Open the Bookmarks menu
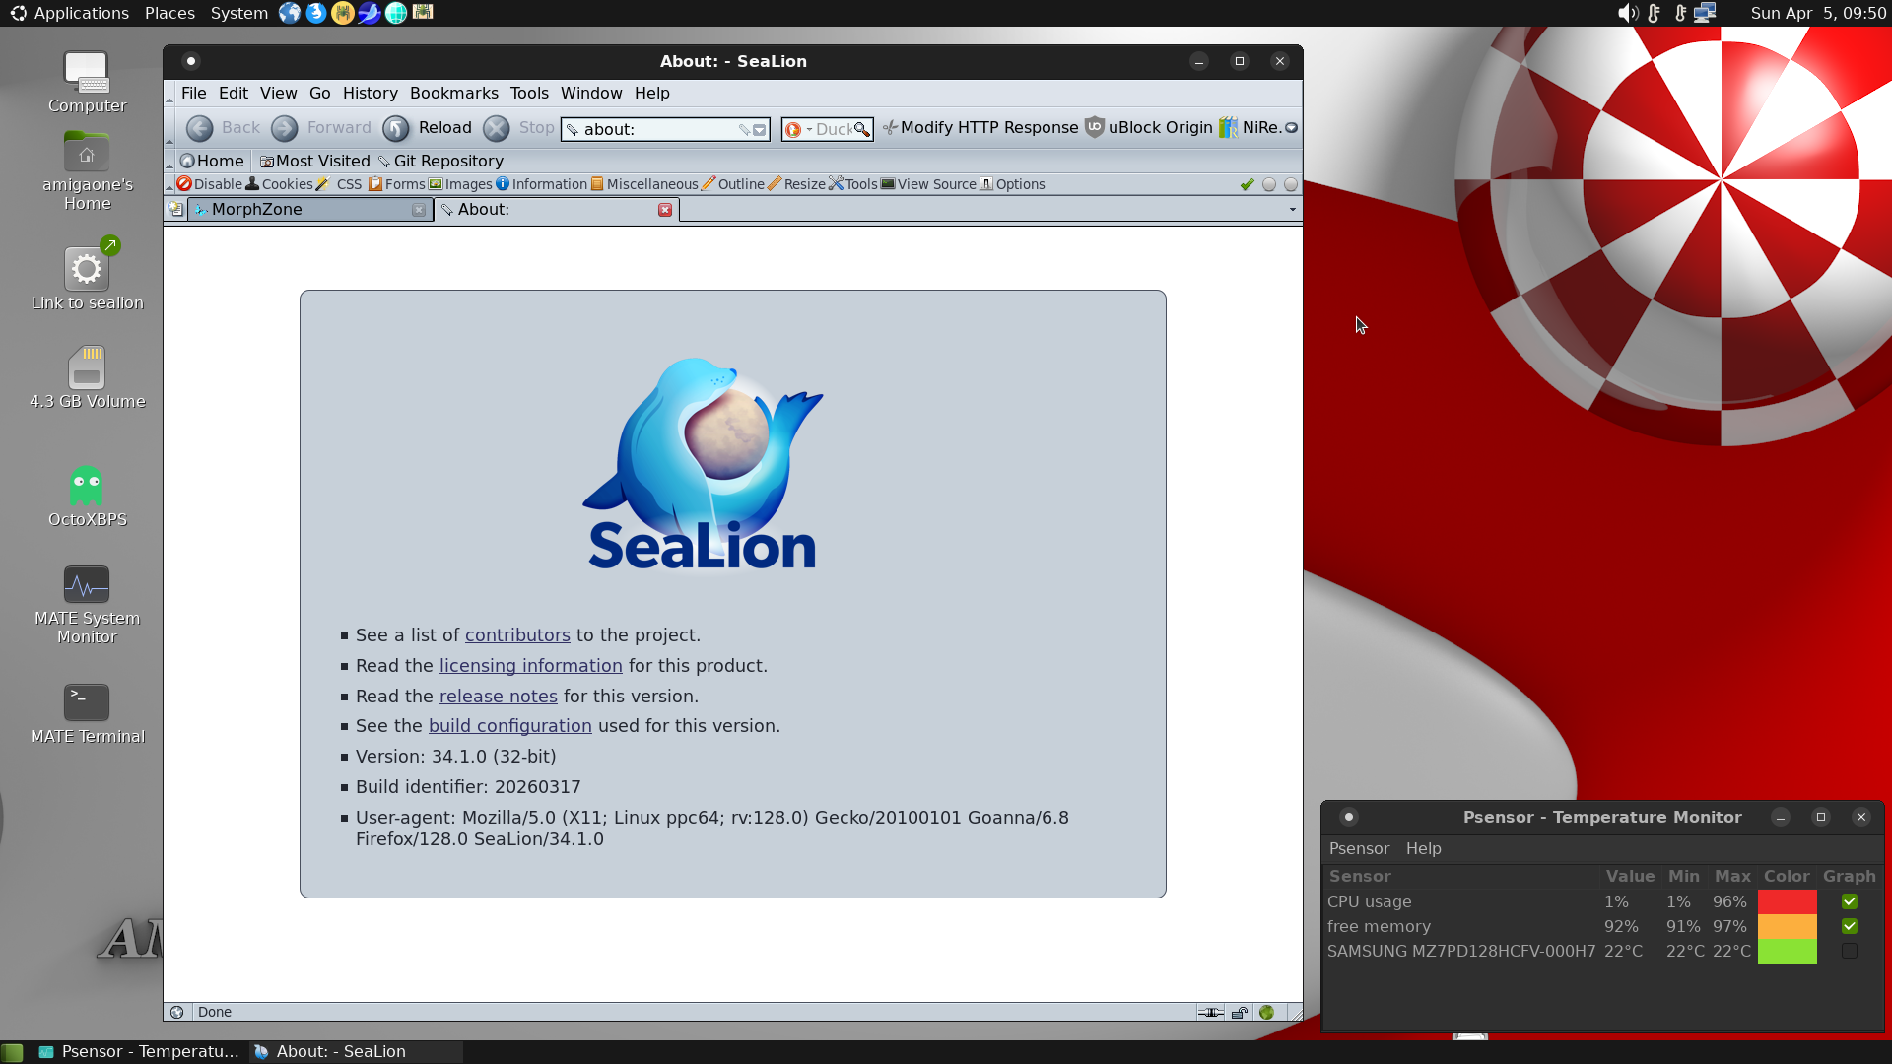 pyautogui.click(x=453, y=93)
